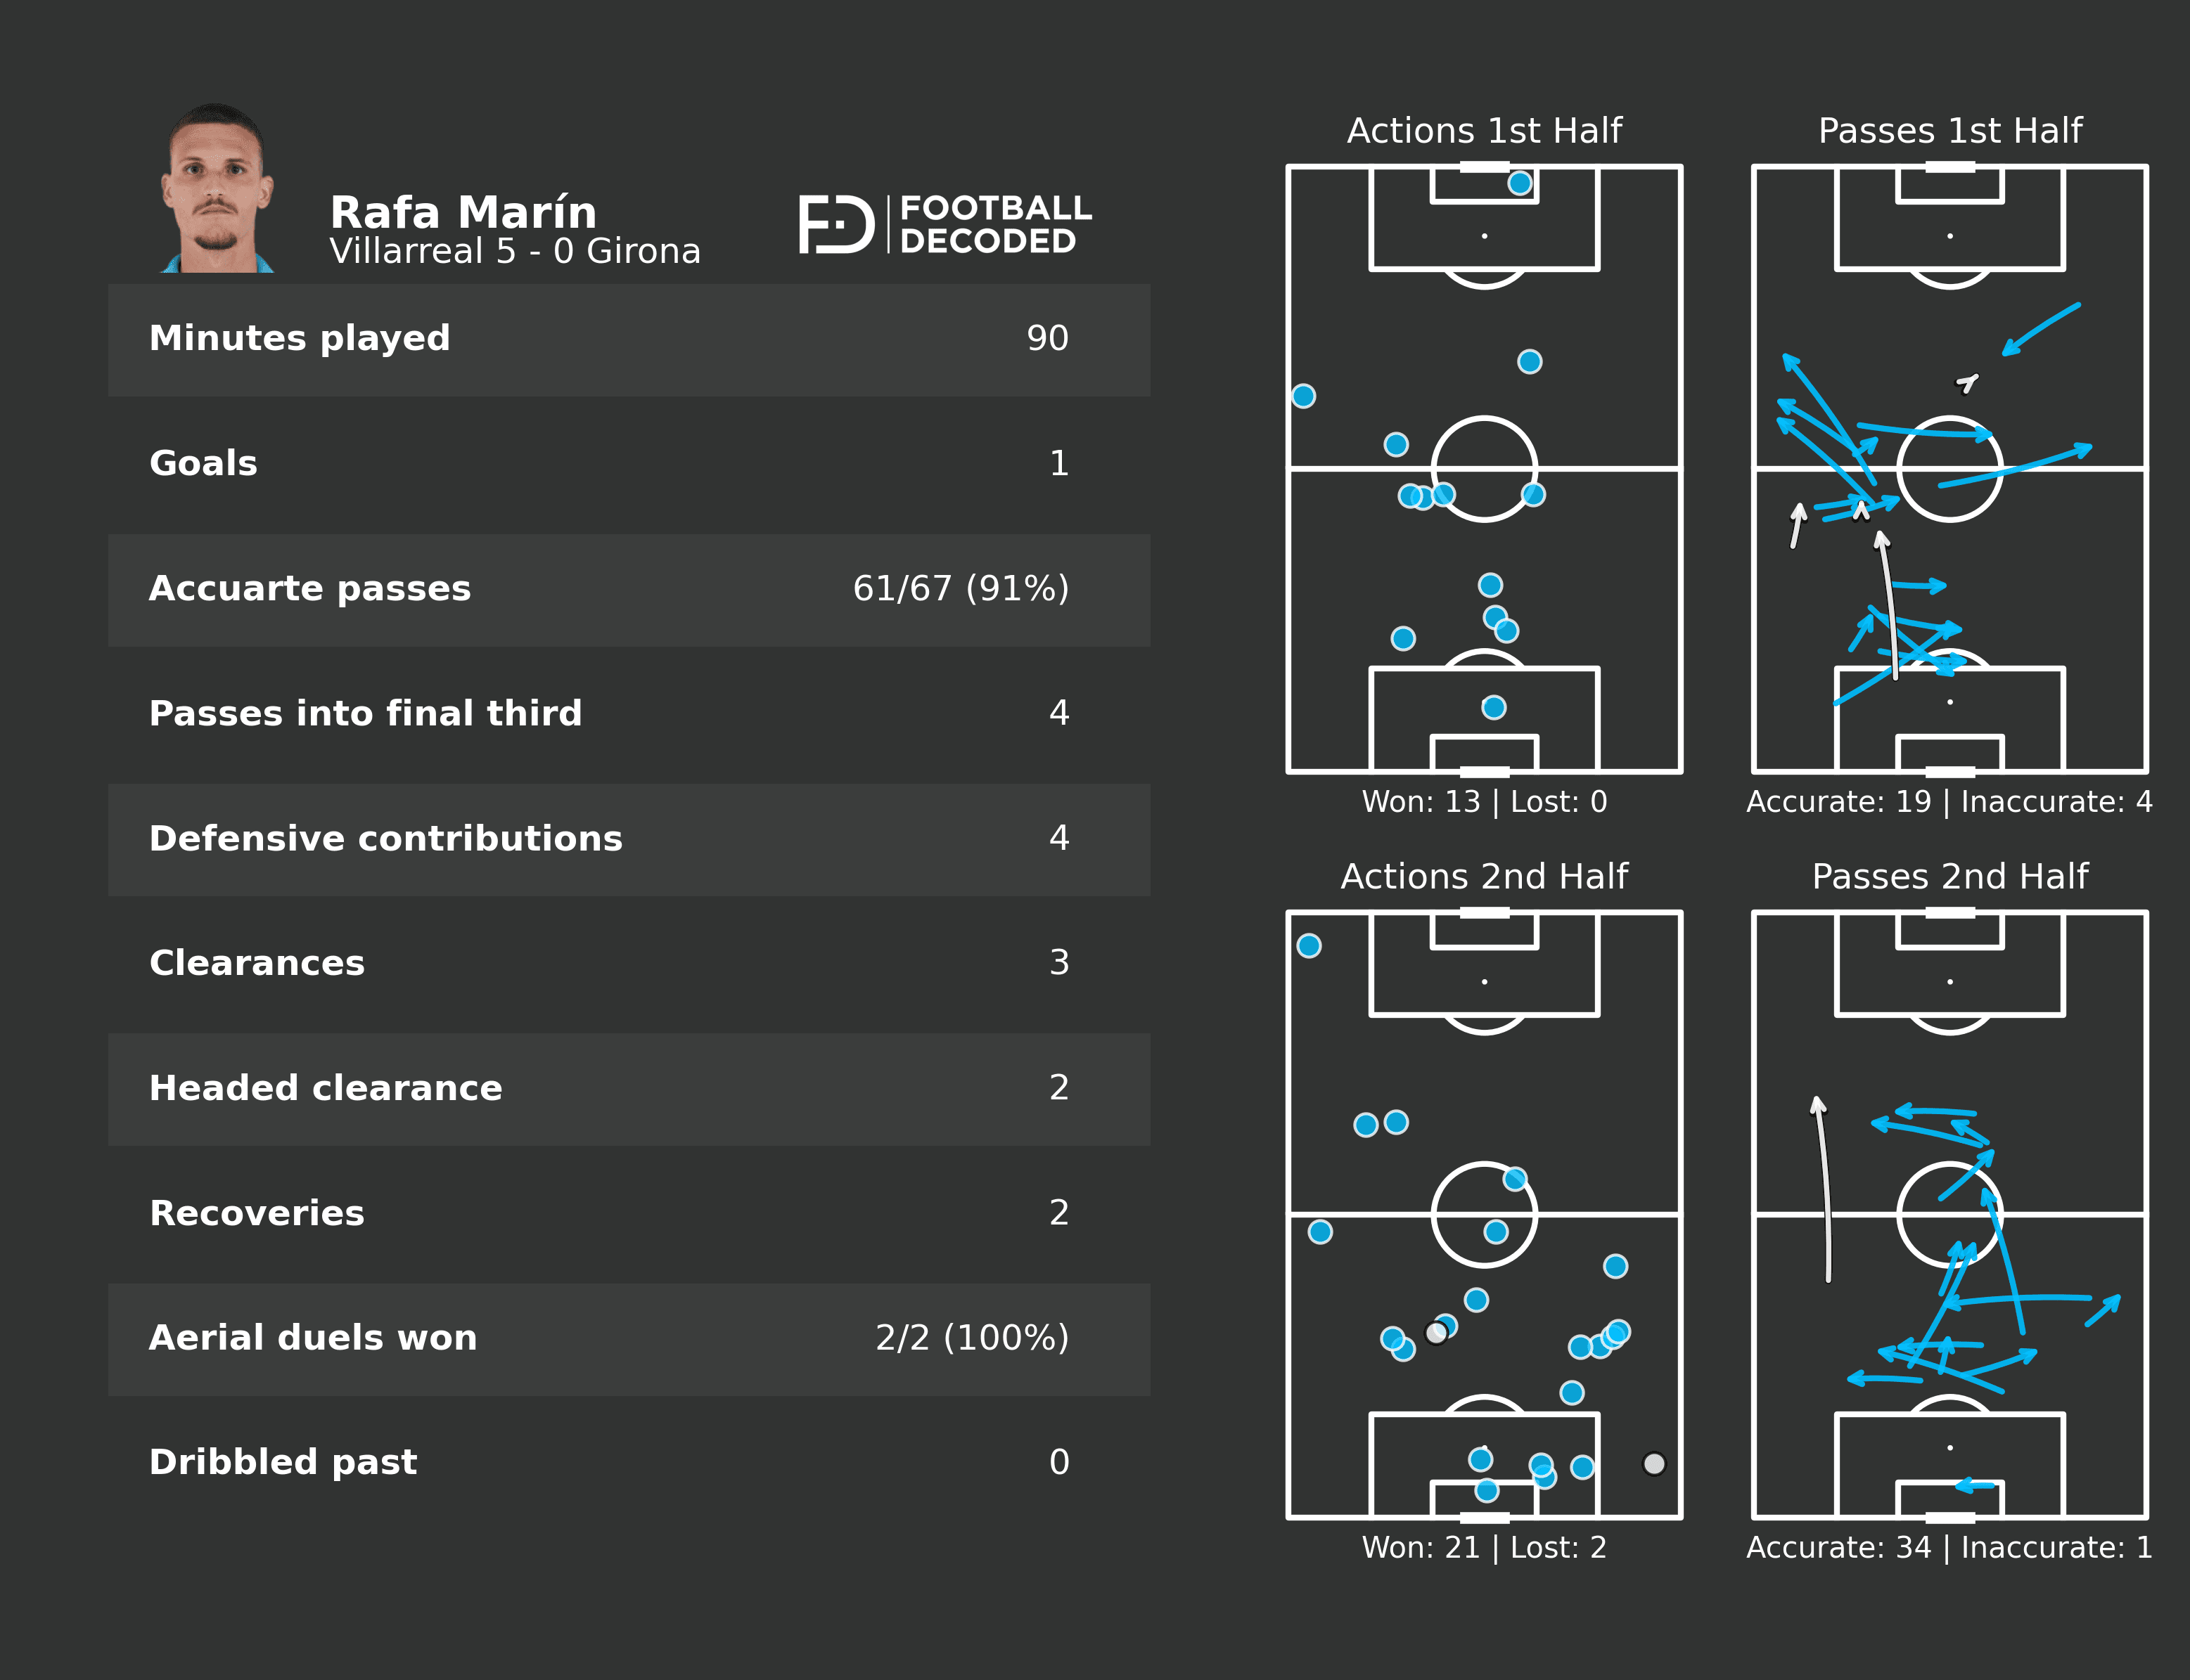
Task: Click the short blue arrow in Passes 2nd Half goal box
Action: click(1975, 1486)
